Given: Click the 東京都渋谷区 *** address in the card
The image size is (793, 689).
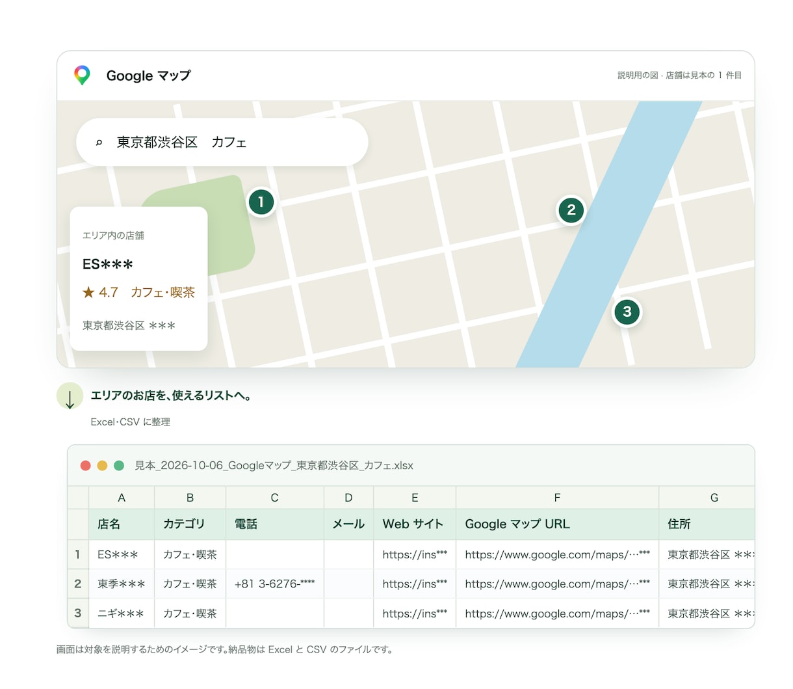Looking at the screenshot, I should (129, 325).
